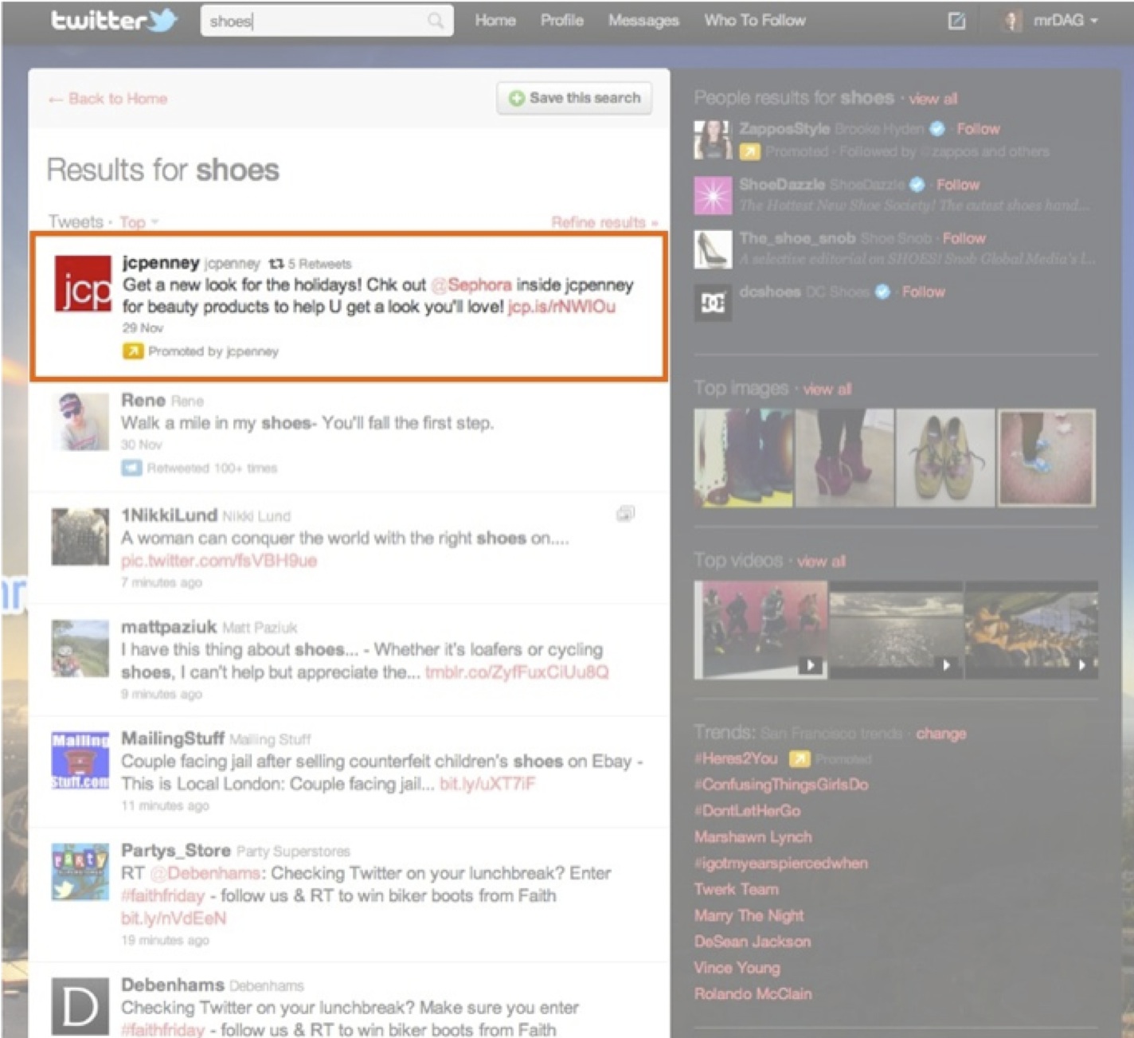Click the Promoted icon beside #Heres2You trend
Screen dimensions: 1134x1038
(799, 758)
